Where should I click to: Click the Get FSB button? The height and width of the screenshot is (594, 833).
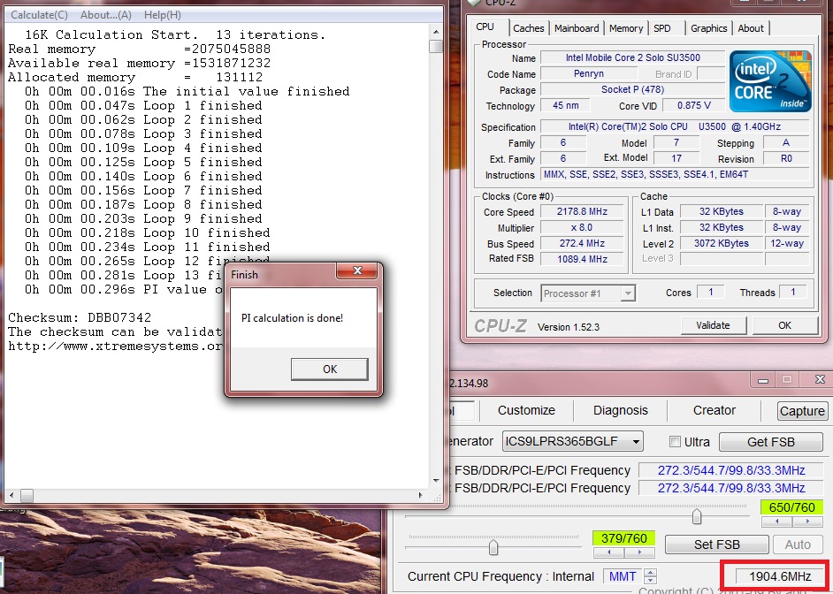coord(771,442)
